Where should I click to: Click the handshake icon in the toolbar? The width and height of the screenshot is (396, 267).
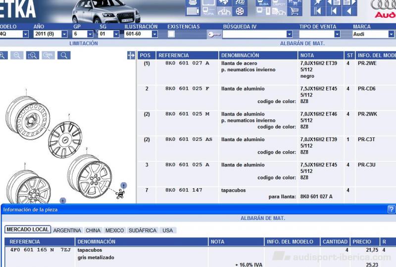click(x=224, y=2)
